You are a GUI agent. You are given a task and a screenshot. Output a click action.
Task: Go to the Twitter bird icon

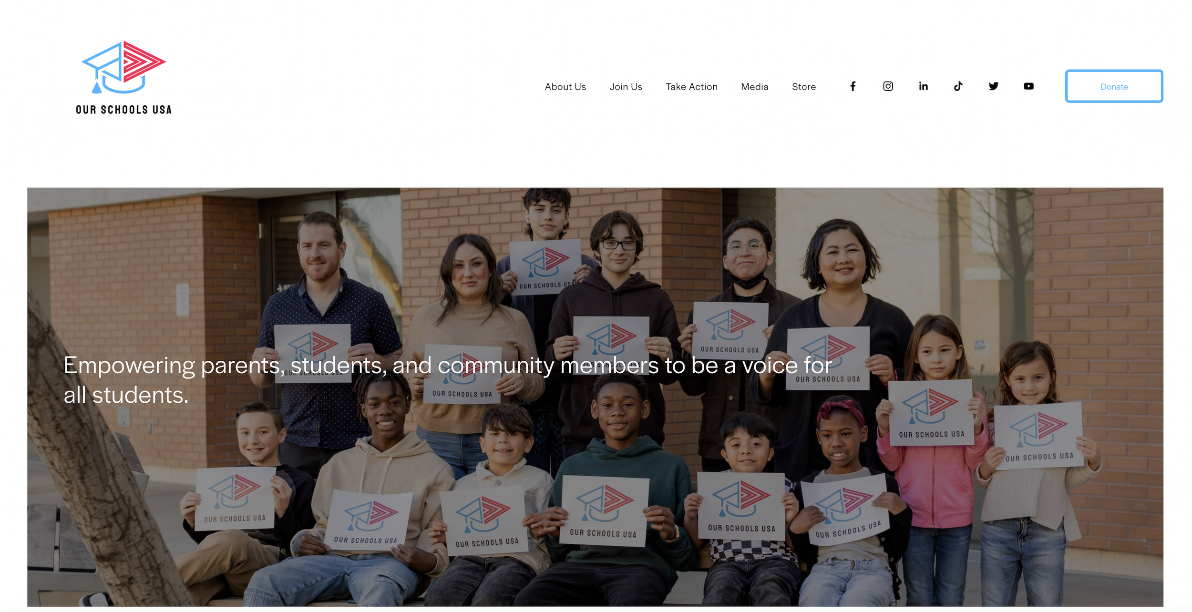[x=993, y=86]
